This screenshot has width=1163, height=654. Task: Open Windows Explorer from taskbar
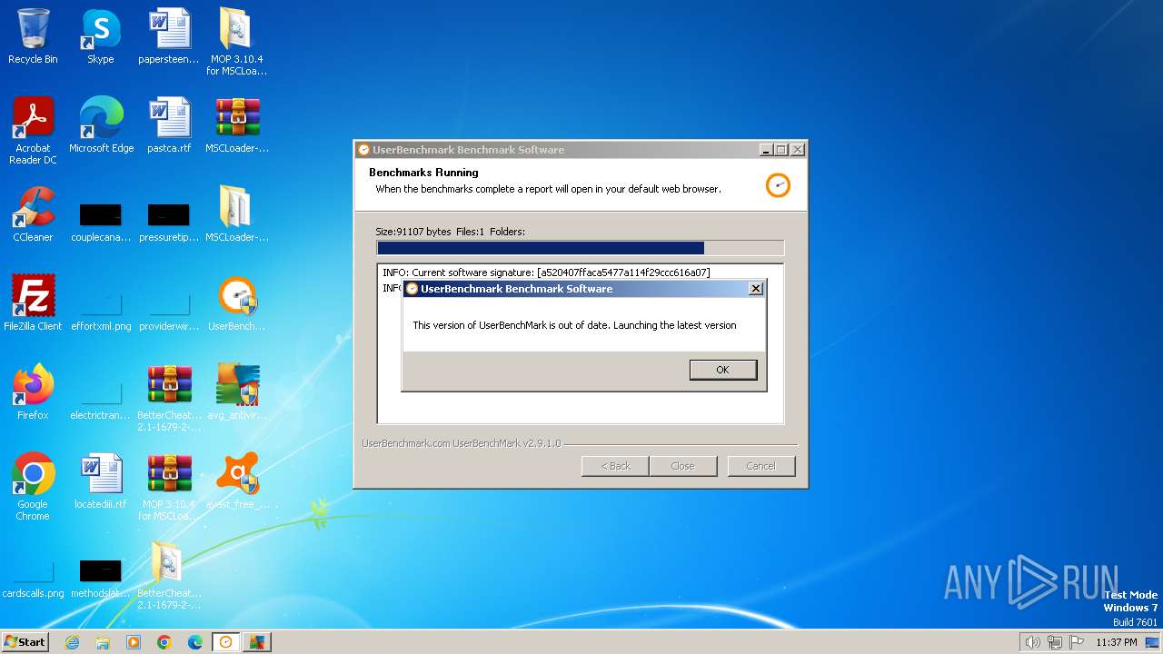103,642
